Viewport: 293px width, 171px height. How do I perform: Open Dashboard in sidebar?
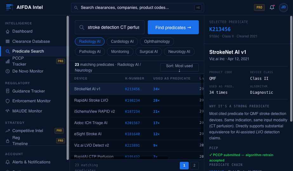[33, 31]
